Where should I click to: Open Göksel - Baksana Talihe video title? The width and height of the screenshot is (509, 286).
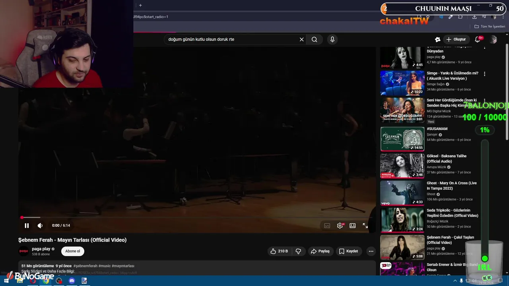click(x=447, y=158)
